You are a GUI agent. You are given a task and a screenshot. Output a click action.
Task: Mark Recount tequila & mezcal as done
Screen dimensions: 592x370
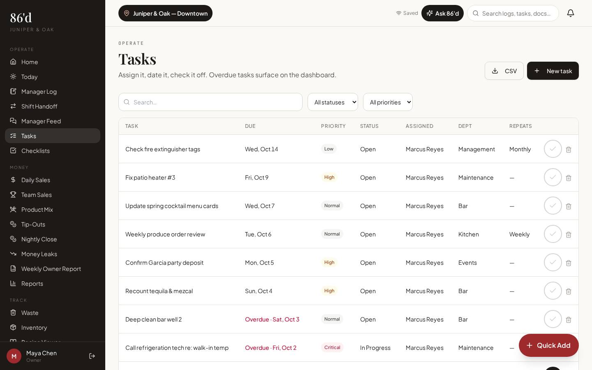[553, 291]
